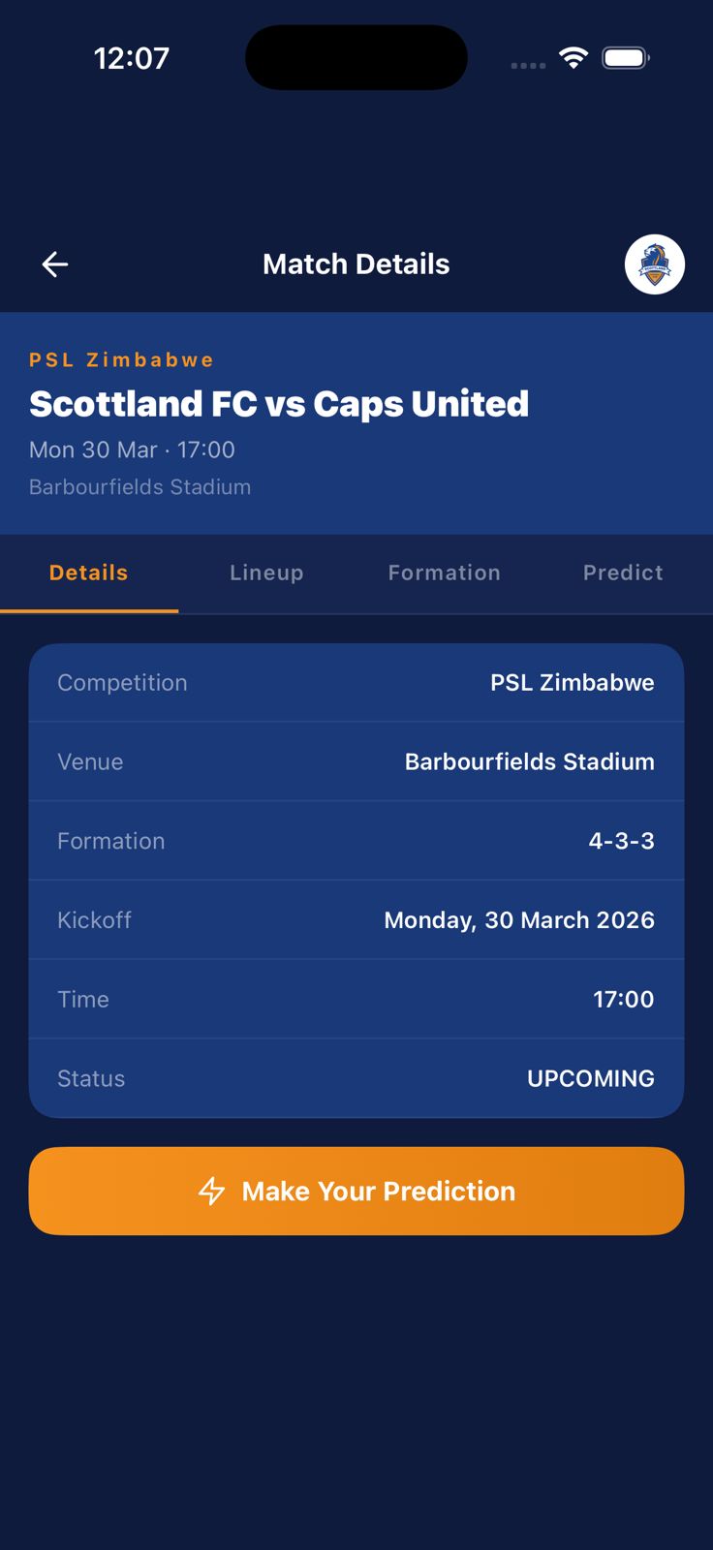Tap the back arrow icon

point(55,263)
